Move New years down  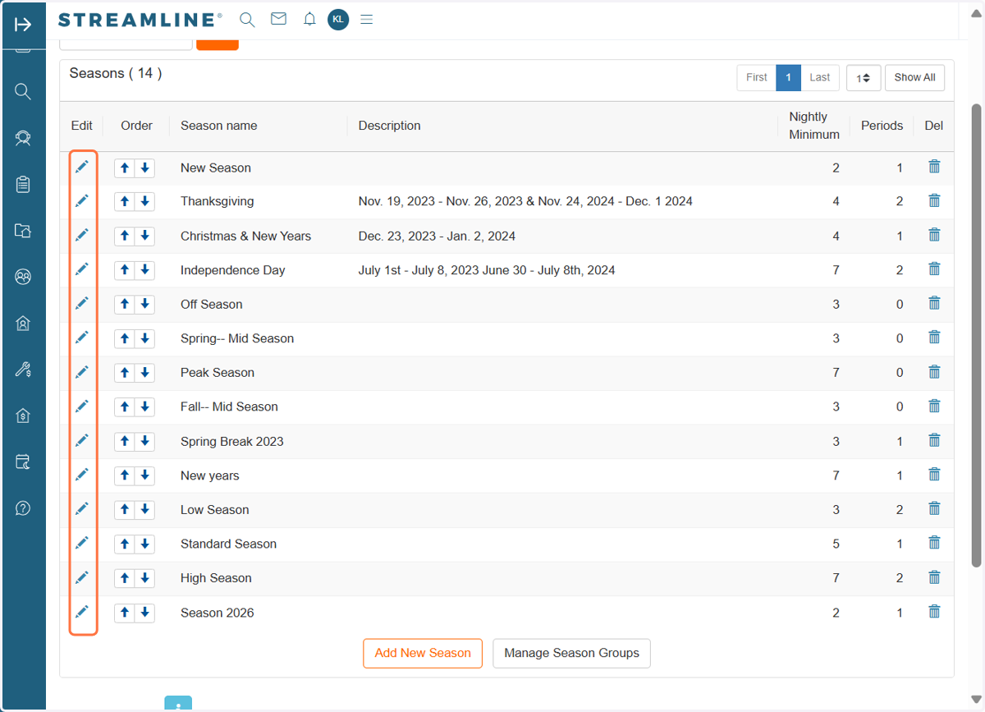pyautogui.click(x=145, y=475)
